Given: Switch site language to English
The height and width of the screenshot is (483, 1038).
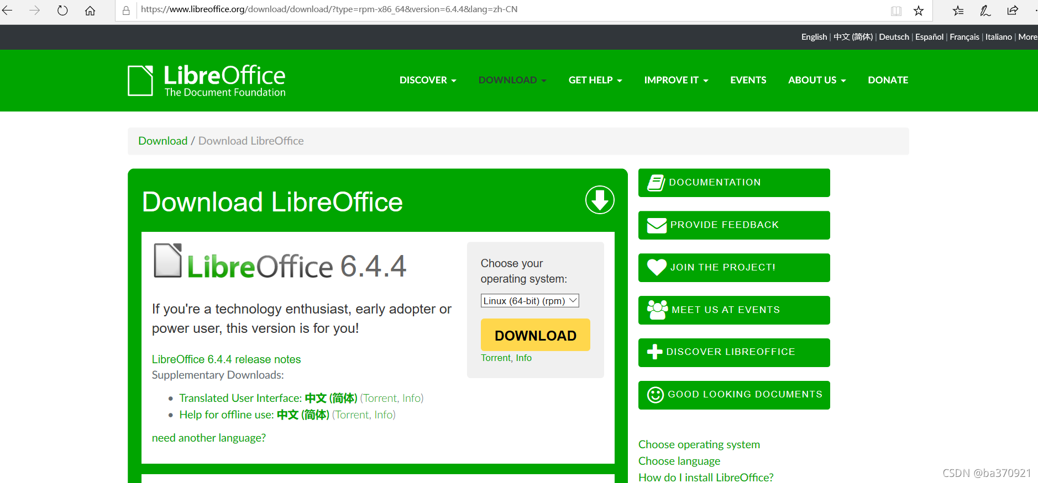Looking at the screenshot, I should [814, 37].
